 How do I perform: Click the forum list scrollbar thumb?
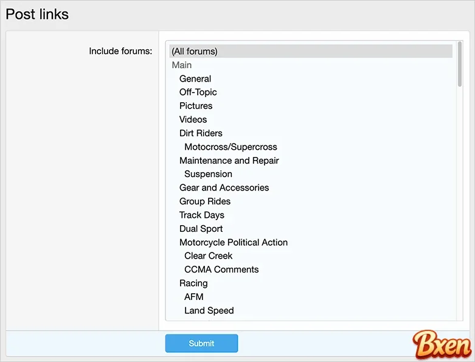(460, 64)
